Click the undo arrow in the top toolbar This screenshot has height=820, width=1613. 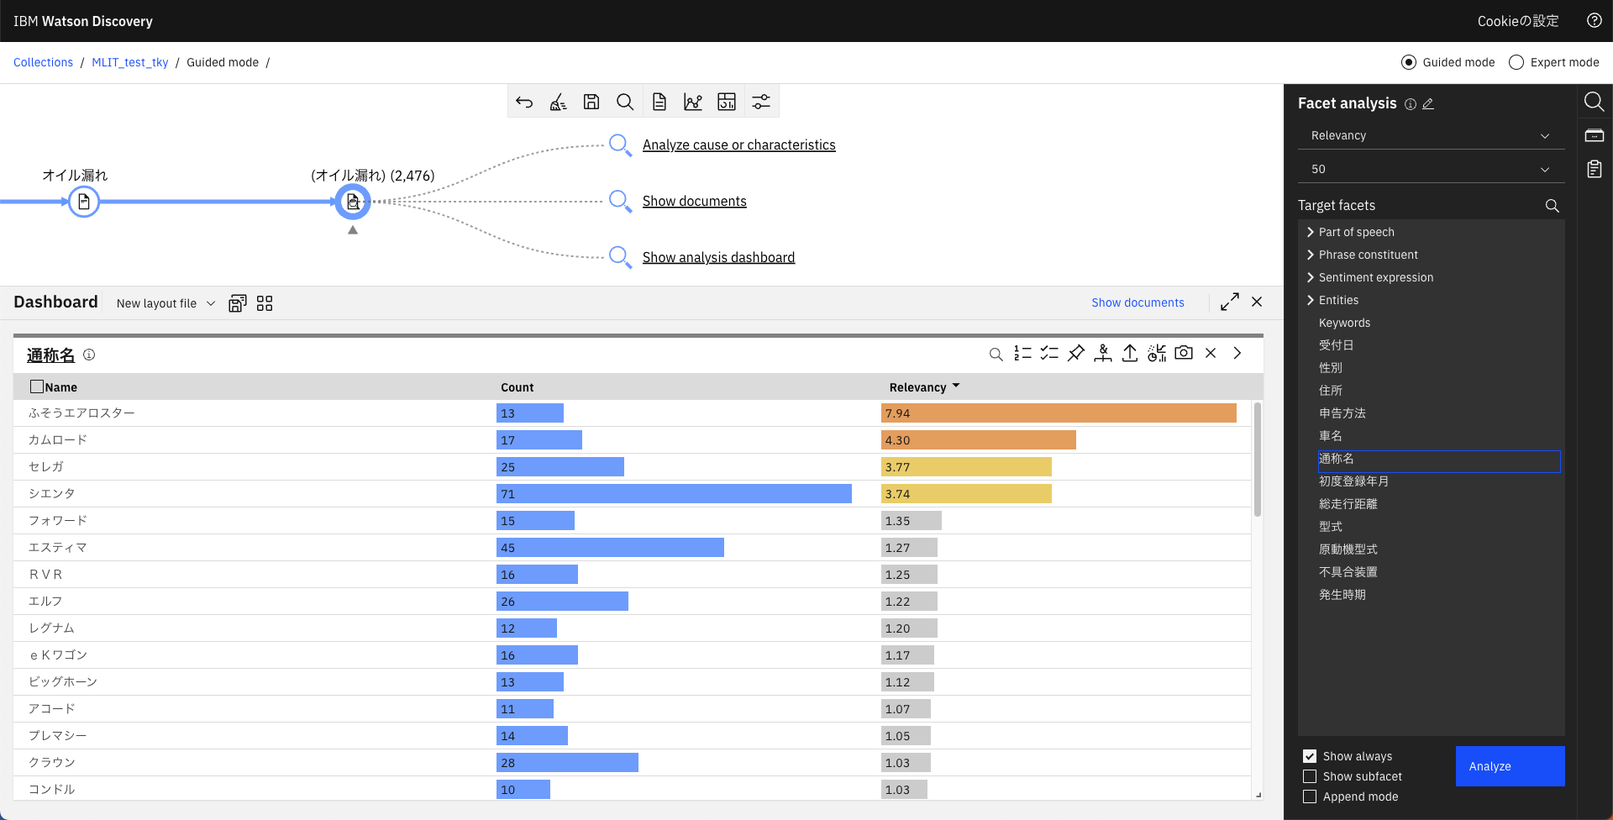[x=524, y=102]
